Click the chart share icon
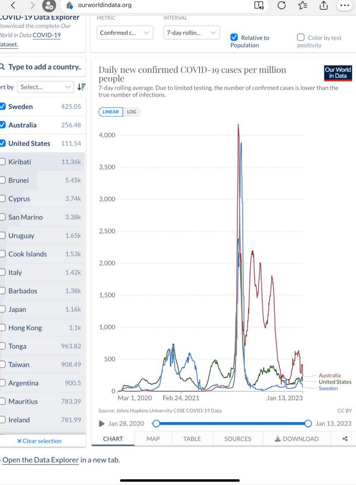Viewport: 356px width, 485px height. point(345,439)
